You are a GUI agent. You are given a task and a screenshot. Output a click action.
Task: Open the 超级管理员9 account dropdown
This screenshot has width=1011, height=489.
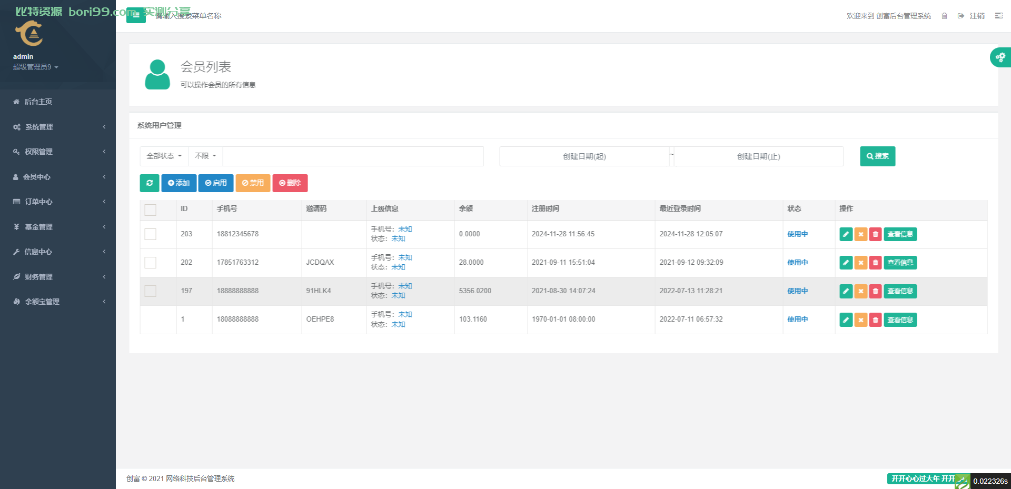click(x=36, y=67)
